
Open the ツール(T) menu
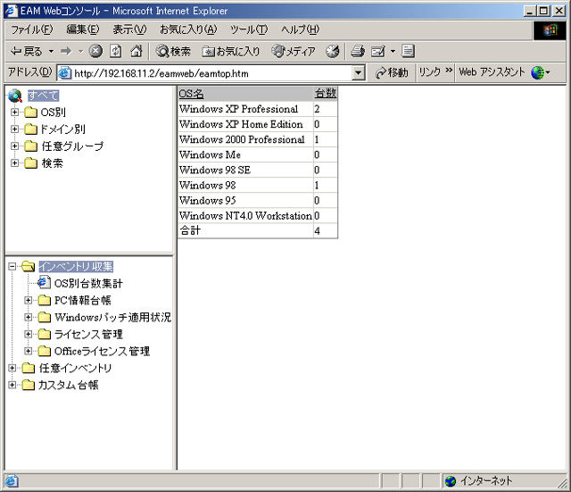249,29
